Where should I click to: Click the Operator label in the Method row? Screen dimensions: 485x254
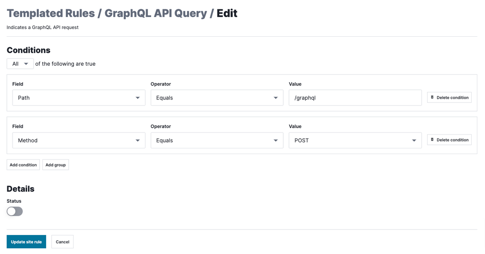point(161,126)
